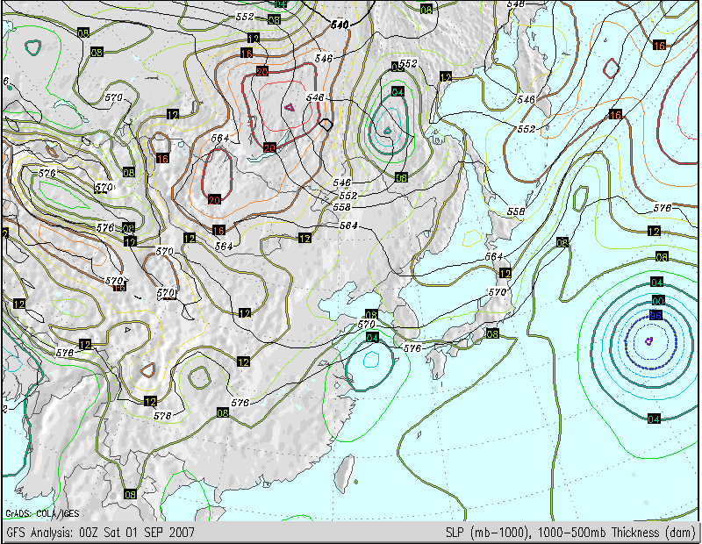The image size is (702, 544).
Task: Click the small black hexagon contour near the 546 label
Action: (326, 125)
